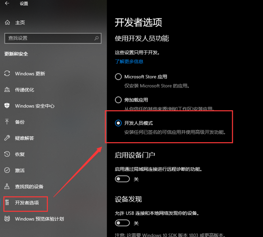The image size is (263, 237).
Task: Toggle the 设备发现 switch
Action: 122,223
